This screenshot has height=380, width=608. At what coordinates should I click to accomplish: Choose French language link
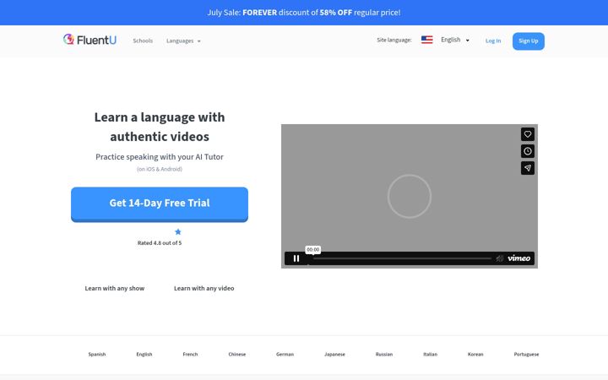point(190,354)
